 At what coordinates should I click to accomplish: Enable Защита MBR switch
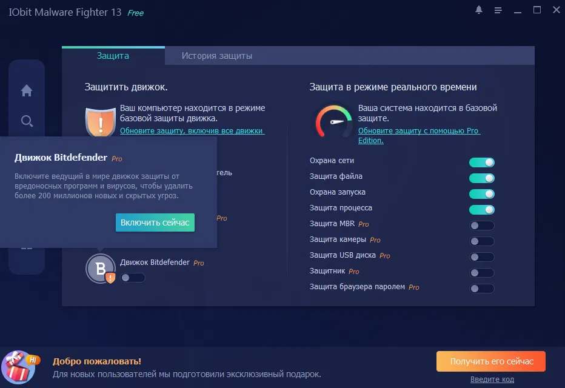point(482,226)
